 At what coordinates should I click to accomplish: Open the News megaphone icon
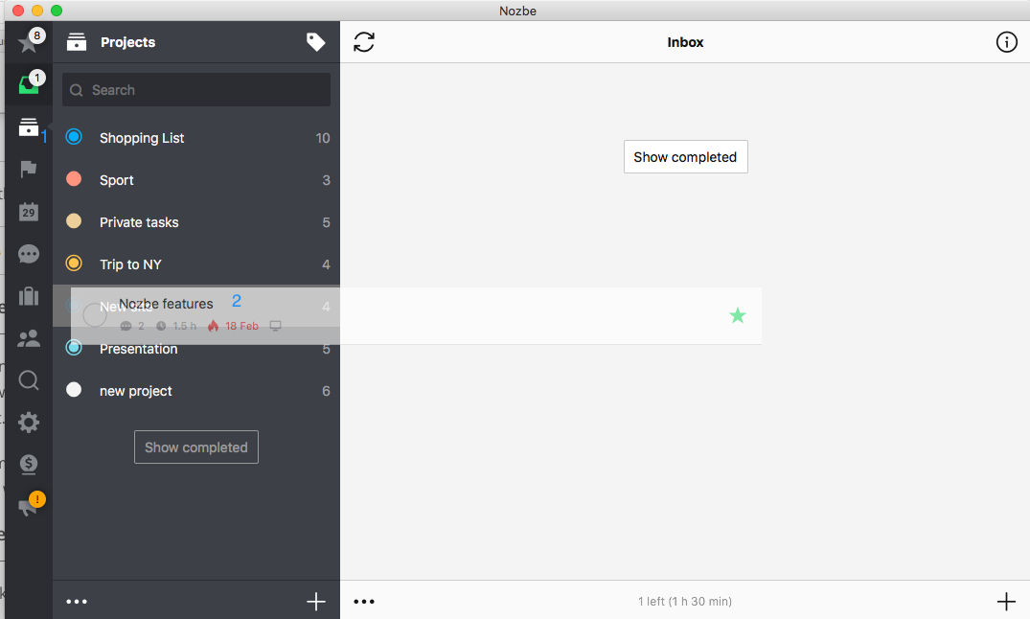point(28,506)
